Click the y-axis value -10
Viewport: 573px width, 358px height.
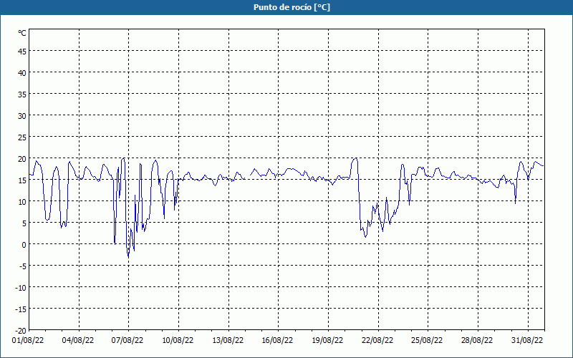(20, 288)
